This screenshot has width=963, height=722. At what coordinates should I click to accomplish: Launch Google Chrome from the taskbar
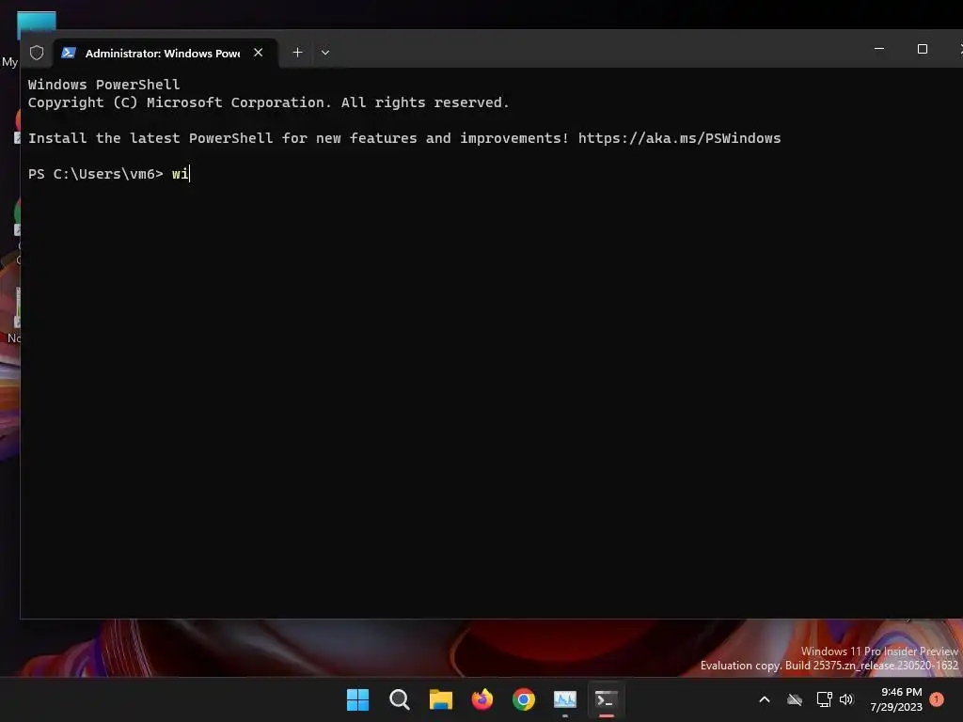[524, 699]
